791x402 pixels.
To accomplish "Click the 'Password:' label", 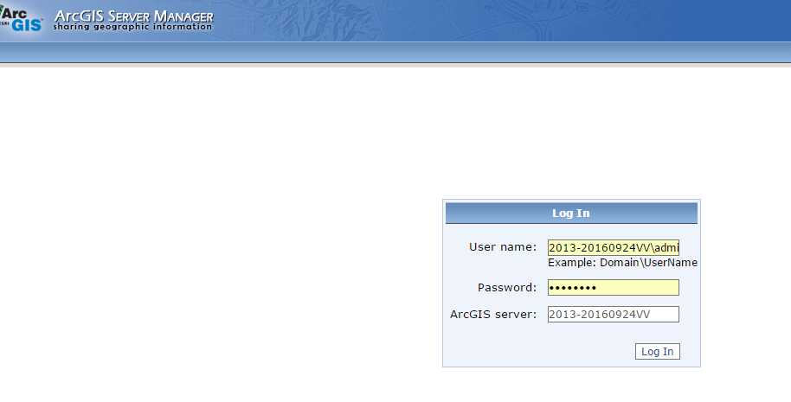I will [x=507, y=288].
